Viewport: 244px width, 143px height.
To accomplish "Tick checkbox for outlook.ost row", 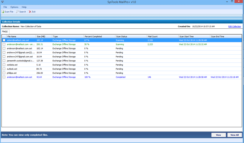I will click(x=4, y=69).
